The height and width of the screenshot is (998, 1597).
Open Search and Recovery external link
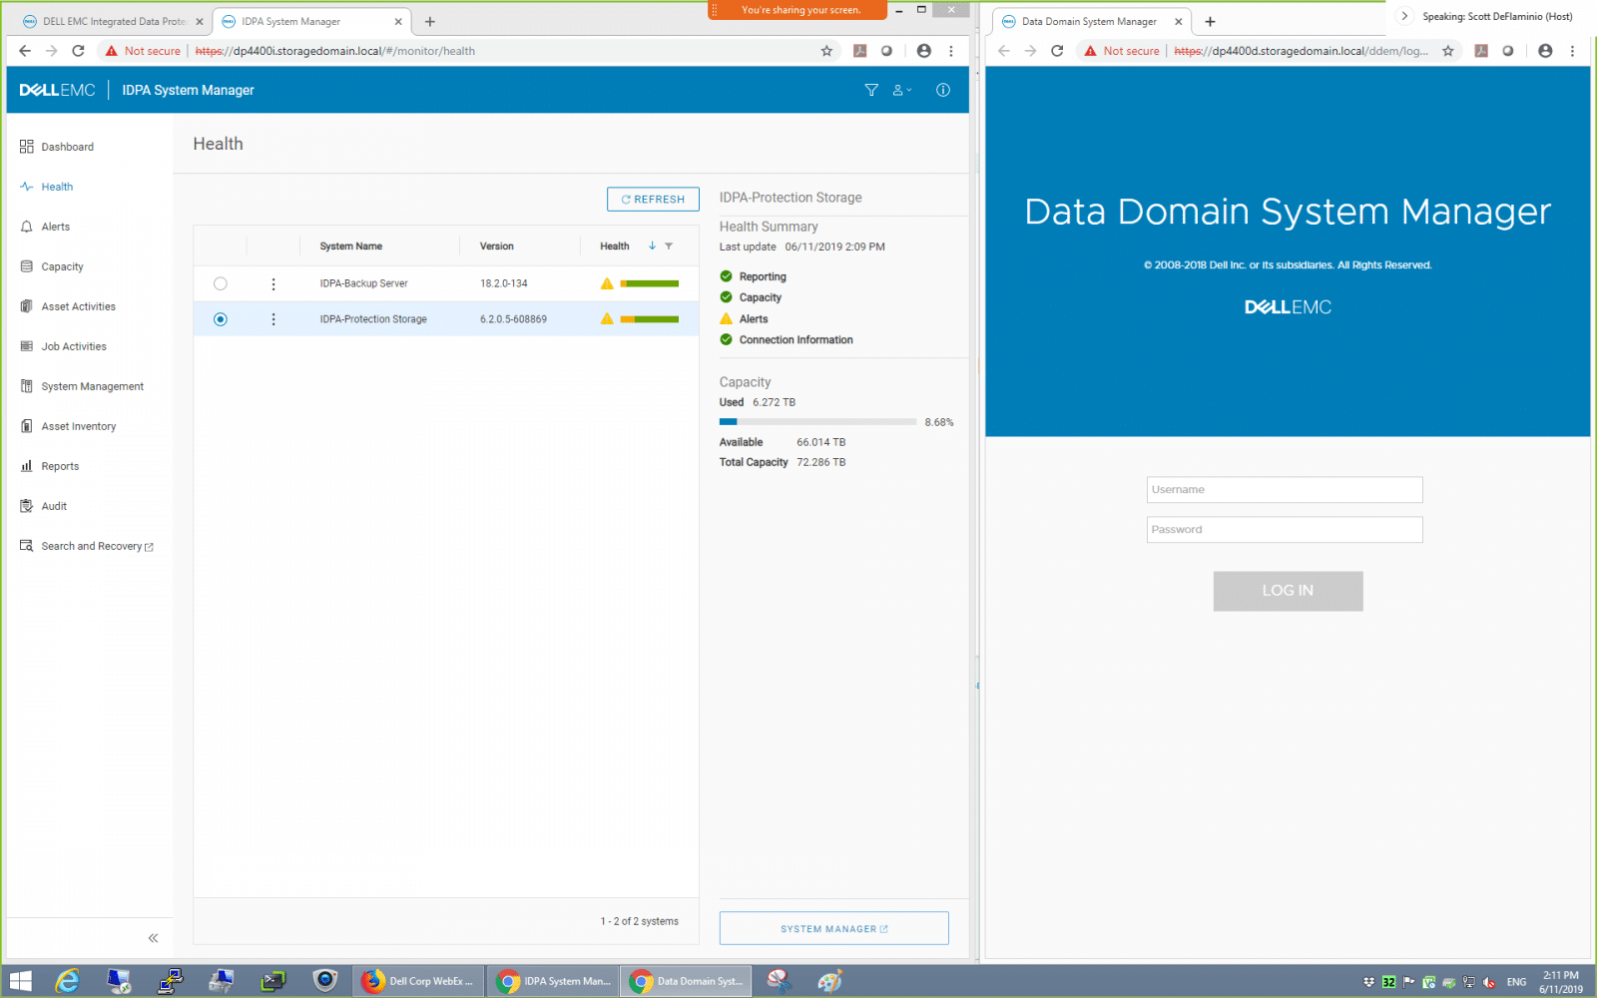point(87,546)
